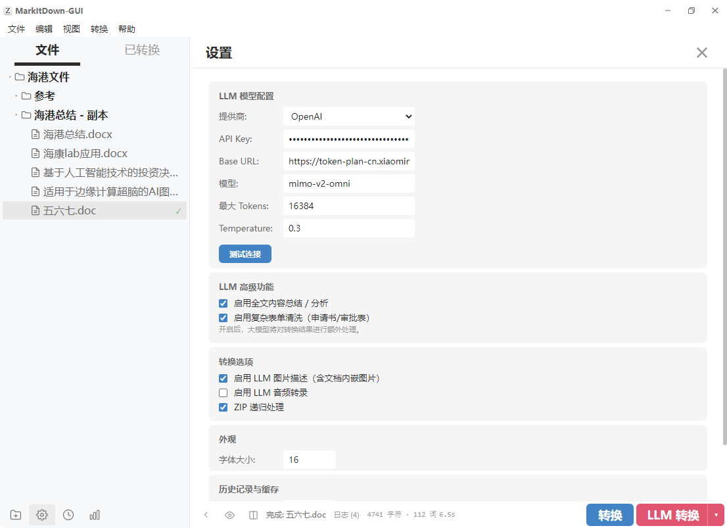This screenshot has height=528, width=727.
Task: Open the 转换 menu
Action: pyautogui.click(x=99, y=29)
